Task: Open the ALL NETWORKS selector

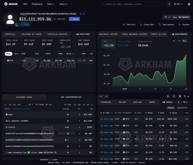Action: [181, 17]
